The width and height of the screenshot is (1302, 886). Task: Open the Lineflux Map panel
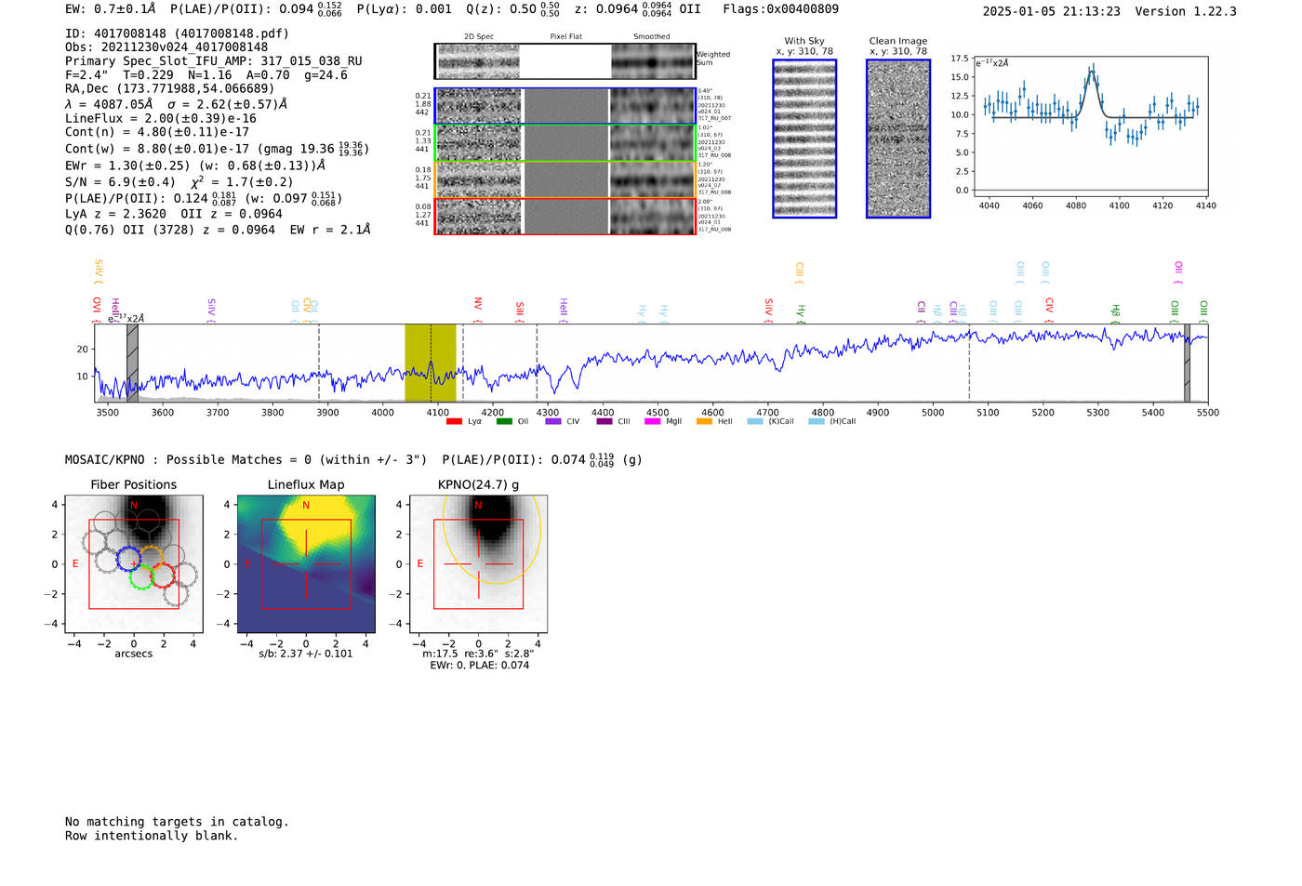click(306, 564)
